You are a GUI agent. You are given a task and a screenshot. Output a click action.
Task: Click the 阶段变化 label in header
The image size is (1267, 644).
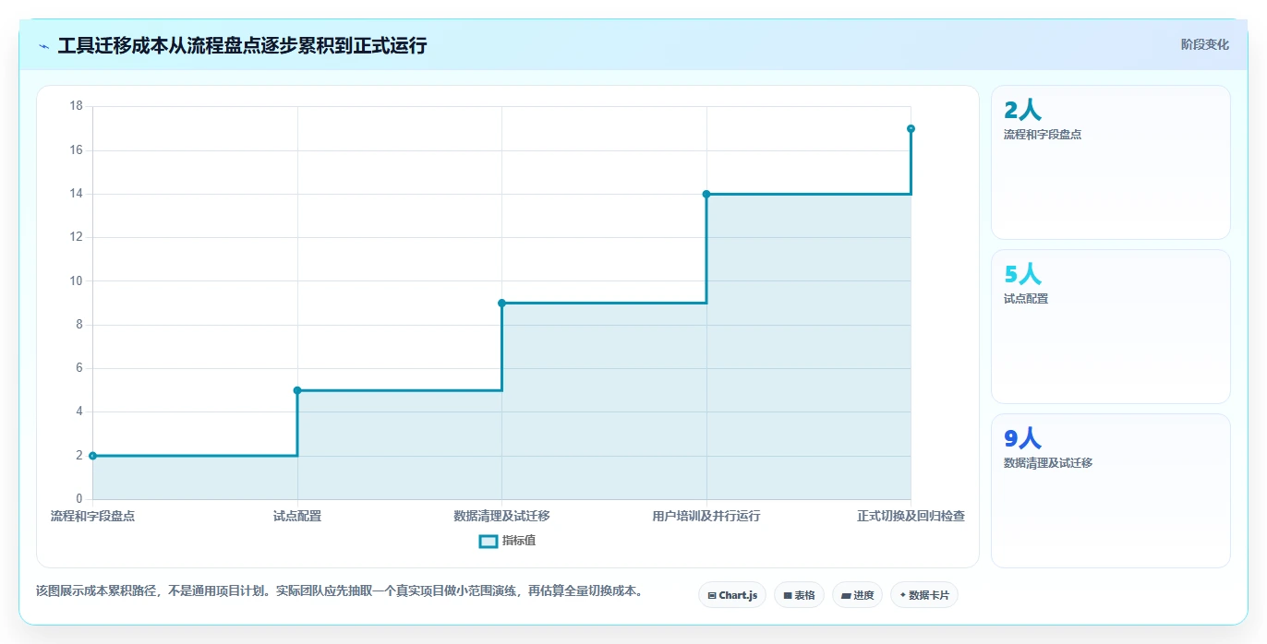pos(1205,44)
